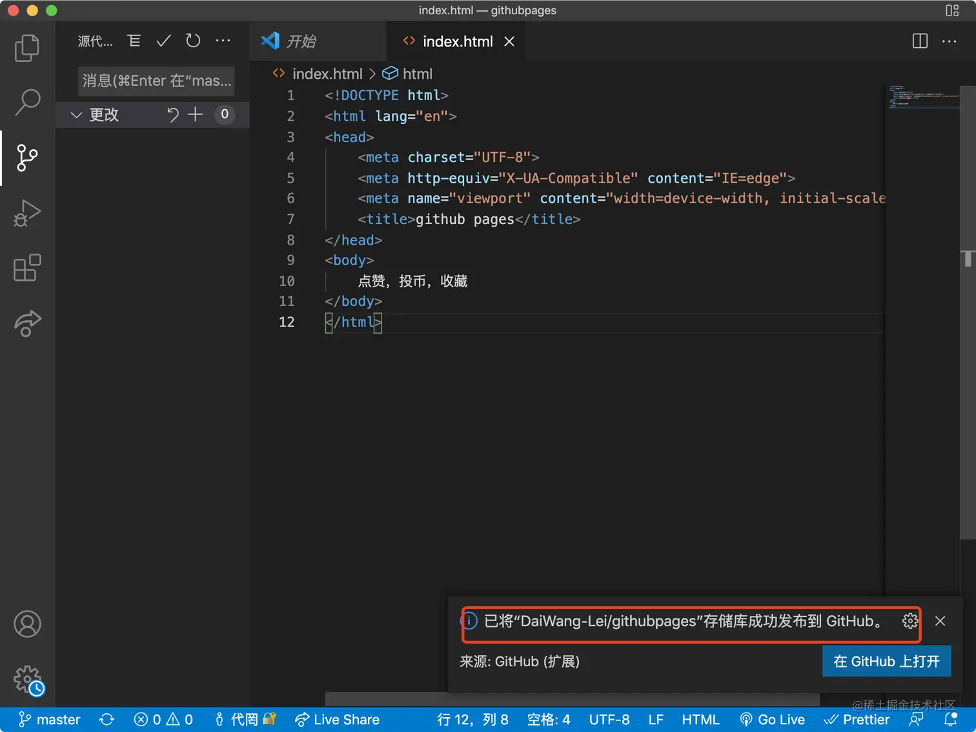Open repository with 在 GitHub 上打开 button
This screenshot has height=732, width=976.
886,662
